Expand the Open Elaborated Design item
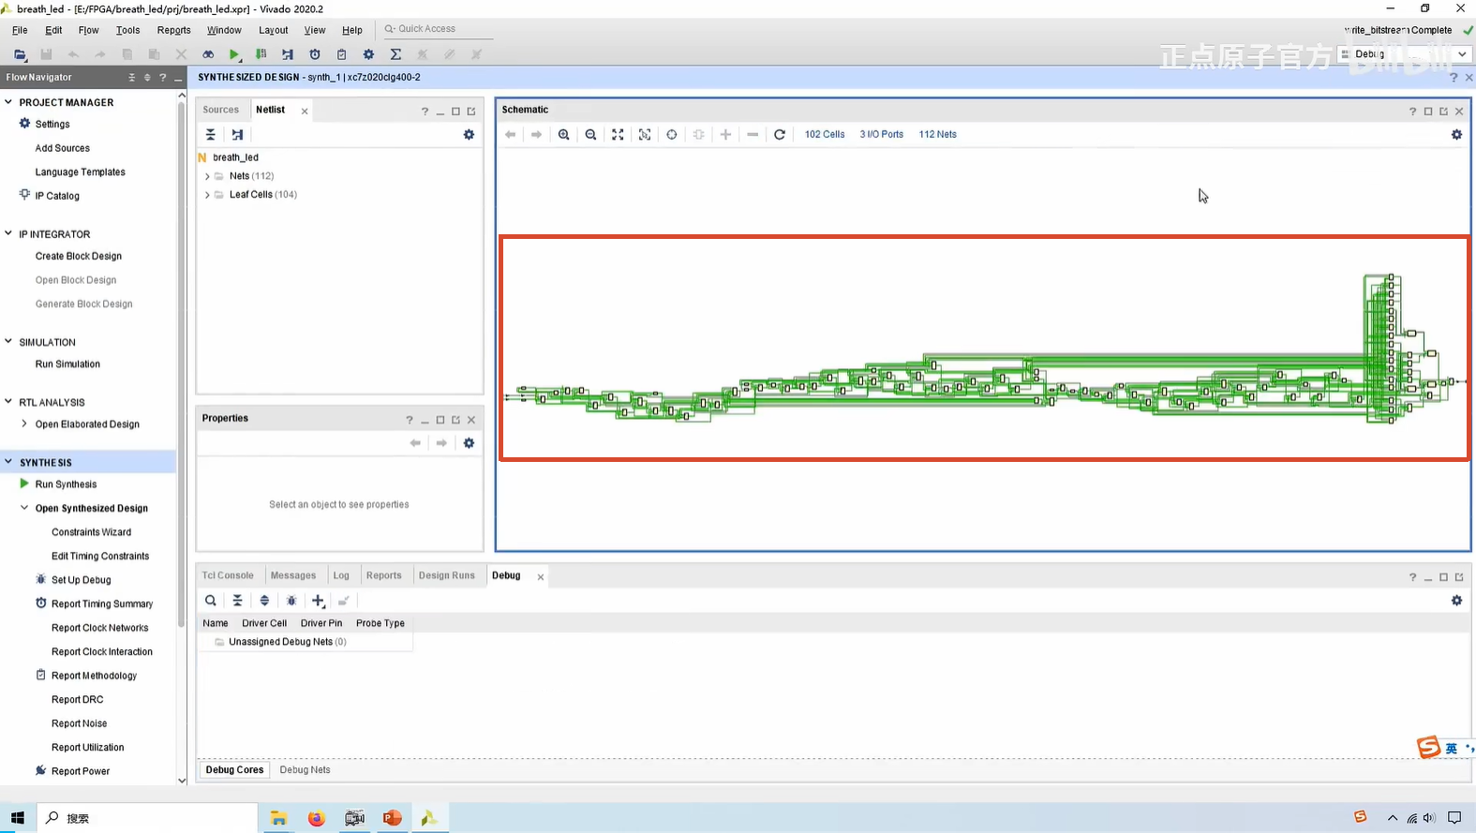 (x=24, y=424)
